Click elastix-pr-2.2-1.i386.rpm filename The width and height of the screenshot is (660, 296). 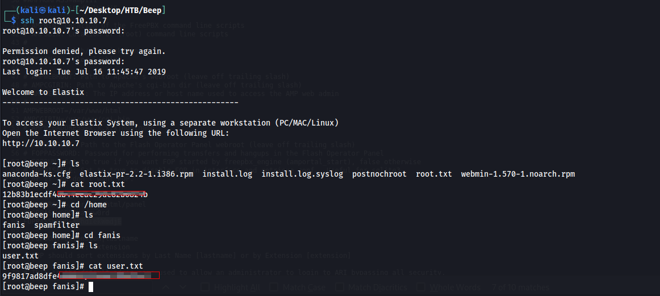click(x=136, y=174)
